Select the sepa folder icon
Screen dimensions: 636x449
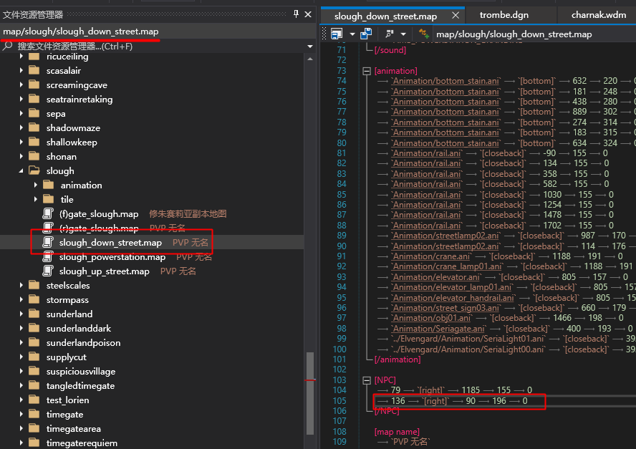pyautogui.click(x=34, y=114)
